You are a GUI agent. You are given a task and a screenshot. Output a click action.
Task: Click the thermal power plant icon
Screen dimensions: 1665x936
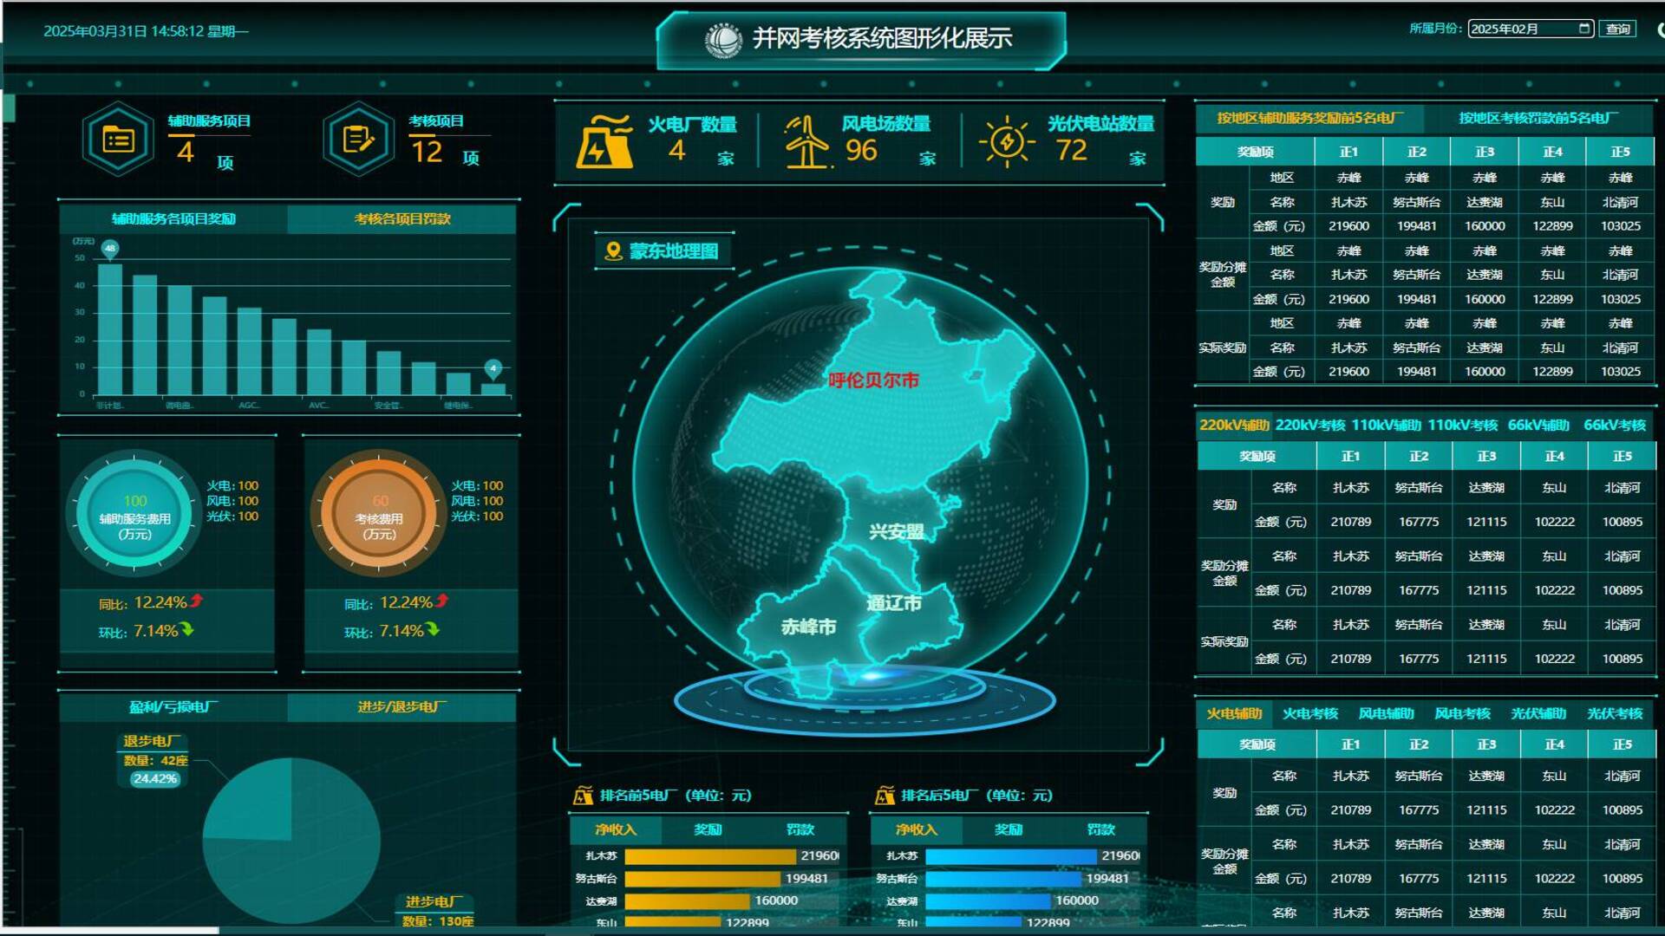tap(604, 141)
